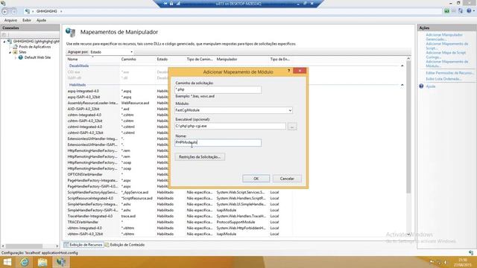Open File Explorer from taskbar
Screen dimensions: 477x268
(42, 262)
